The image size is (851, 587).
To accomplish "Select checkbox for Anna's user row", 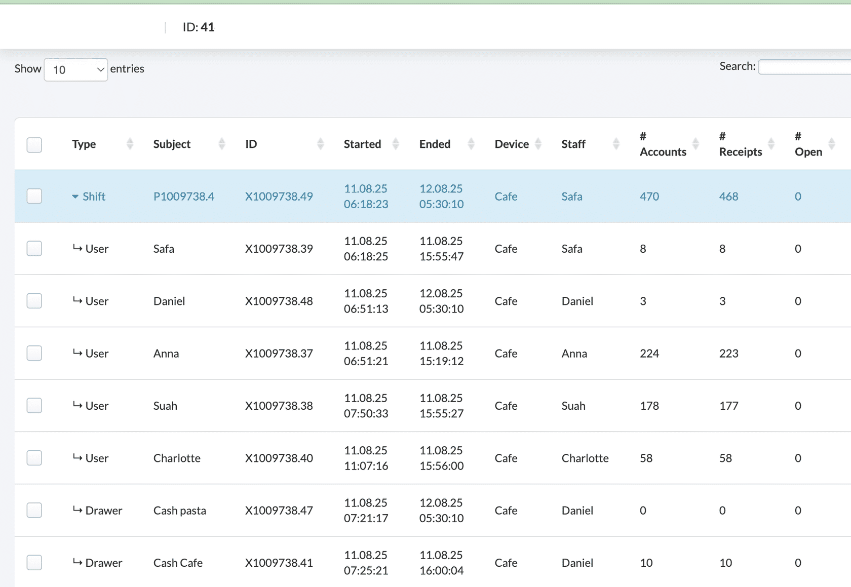I will click(34, 353).
